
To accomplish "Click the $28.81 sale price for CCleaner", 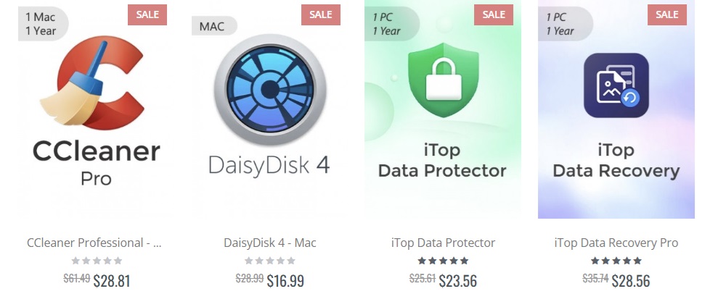I will (x=112, y=280).
